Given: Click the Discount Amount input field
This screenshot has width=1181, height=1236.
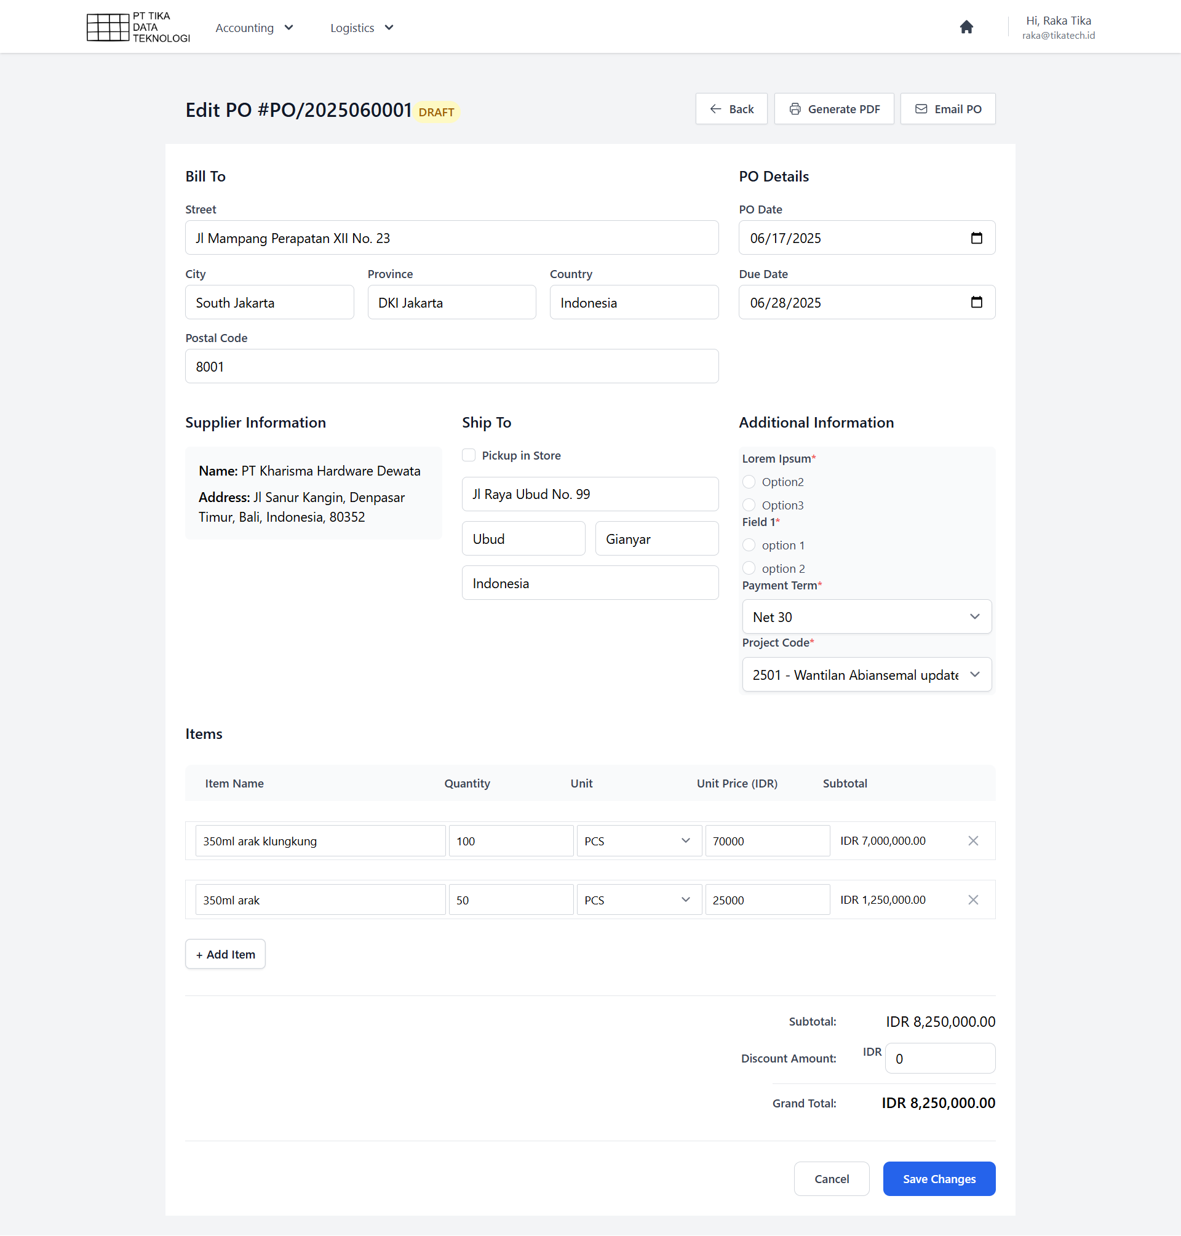Looking at the screenshot, I should pos(939,1058).
